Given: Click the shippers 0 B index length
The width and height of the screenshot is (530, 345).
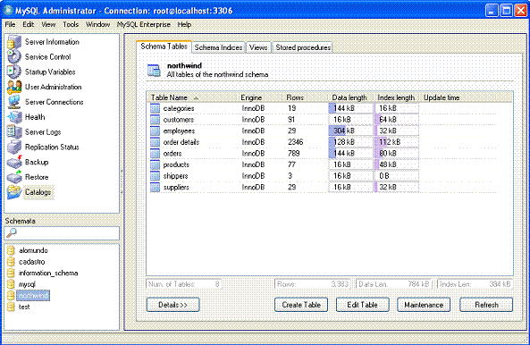Looking at the screenshot, I should click(x=397, y=176).
